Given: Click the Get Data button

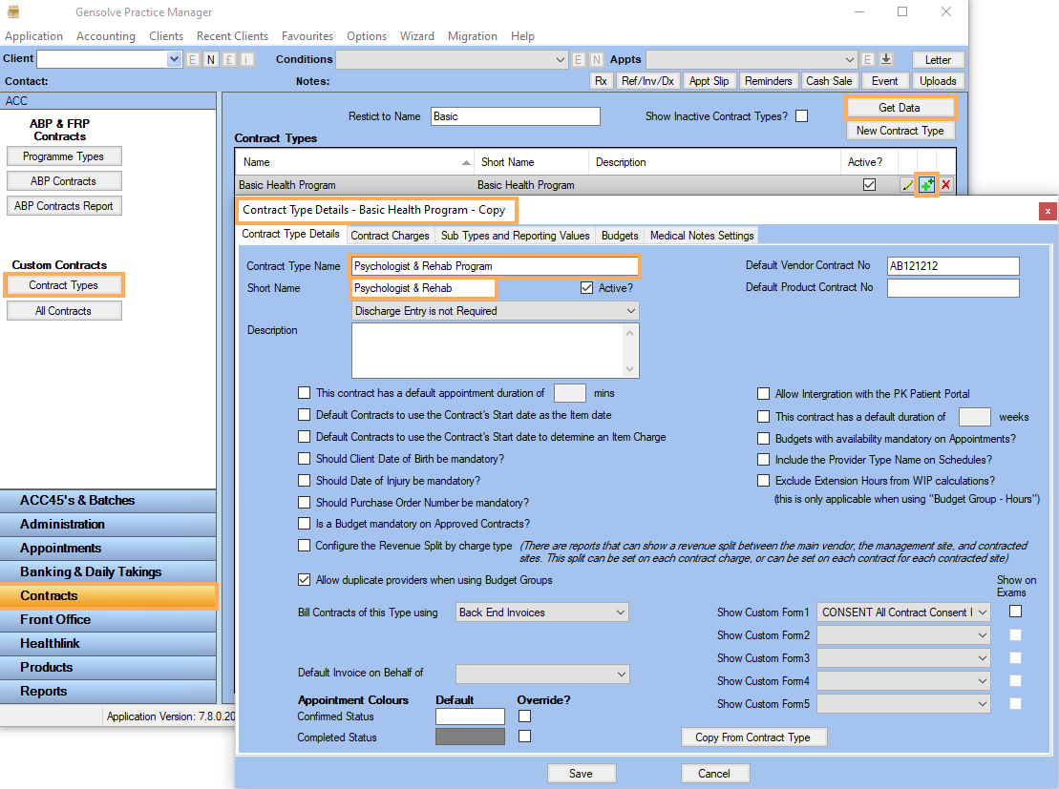Looking at the screenshot, I should 899,108.
